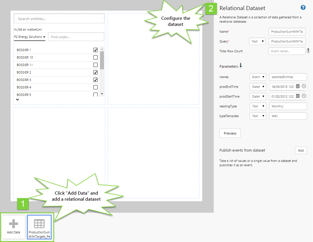Uncheck the BOSSIER 1 checkbox
Screen dimensions: 313x242
[x=96, y=50]
